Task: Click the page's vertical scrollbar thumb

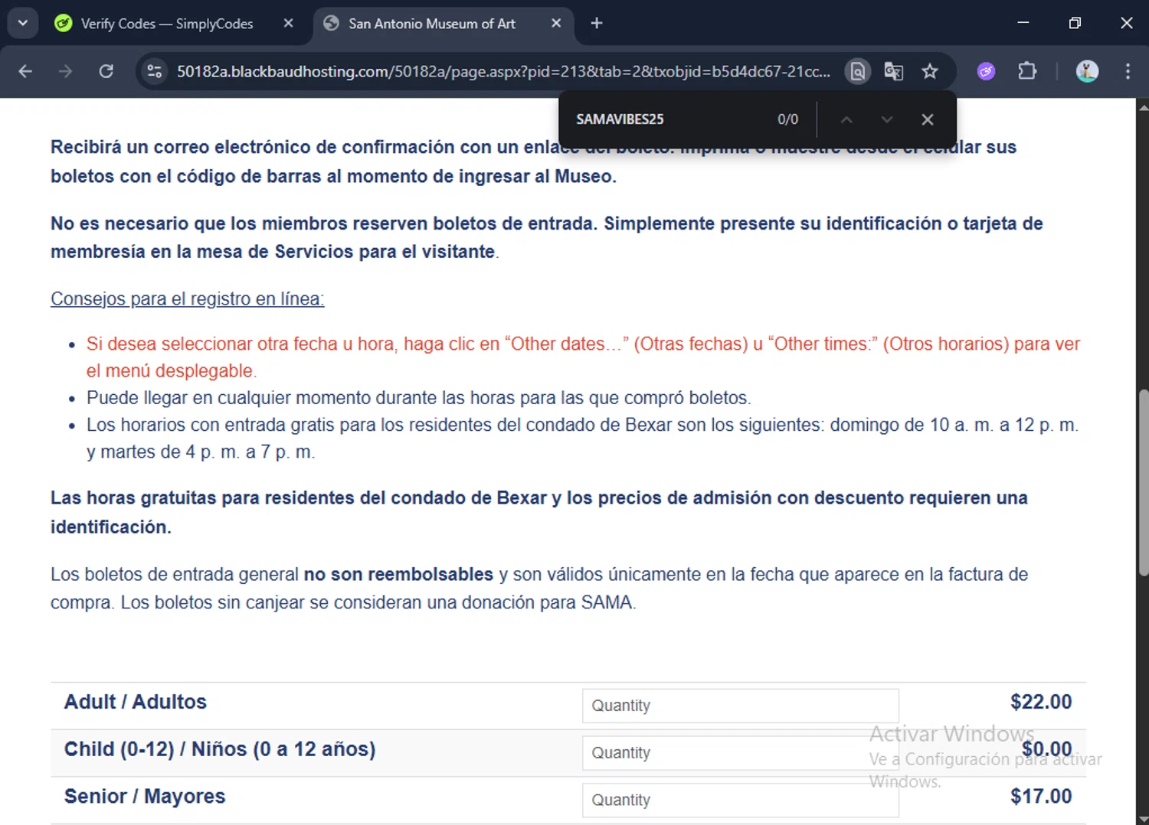Action: [x=1143, y=482]
